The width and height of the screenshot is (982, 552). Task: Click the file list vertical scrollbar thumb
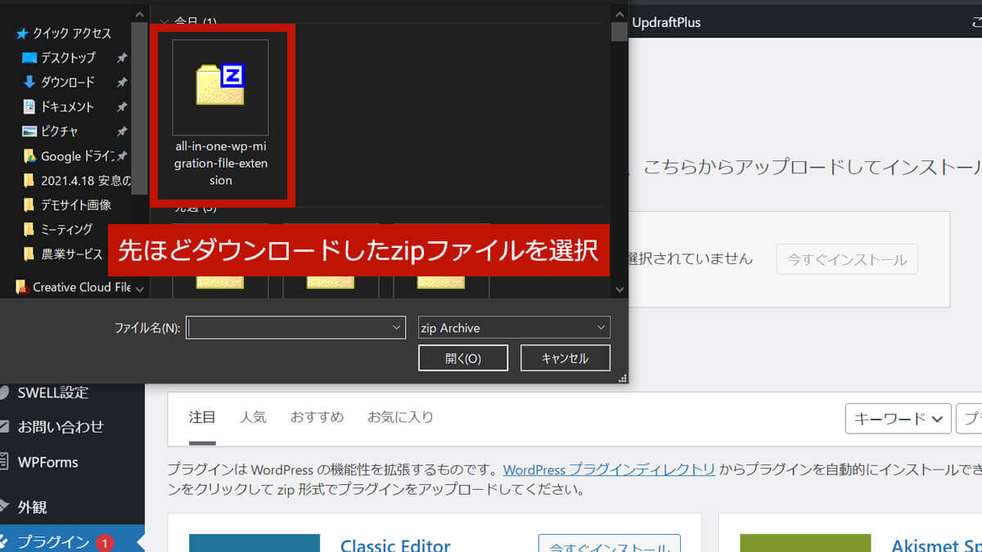(619, 30)
